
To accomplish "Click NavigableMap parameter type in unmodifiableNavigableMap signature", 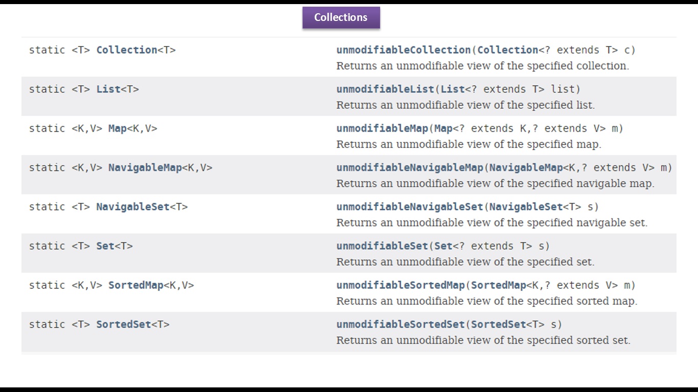I will click(526, 167).
